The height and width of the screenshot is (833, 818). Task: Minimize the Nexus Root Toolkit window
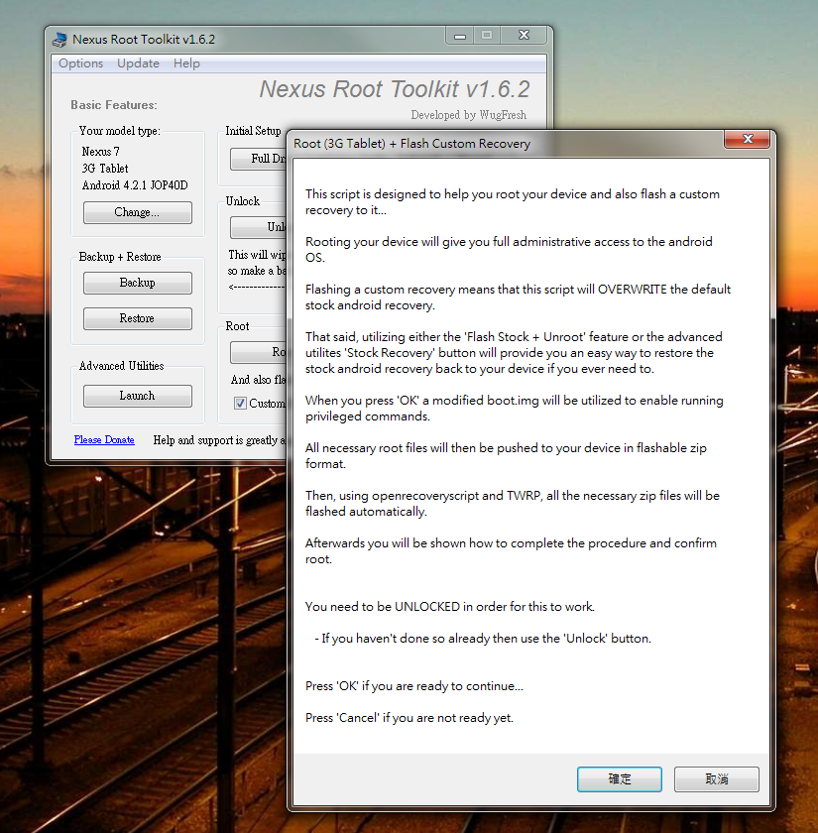pos(460,36)
